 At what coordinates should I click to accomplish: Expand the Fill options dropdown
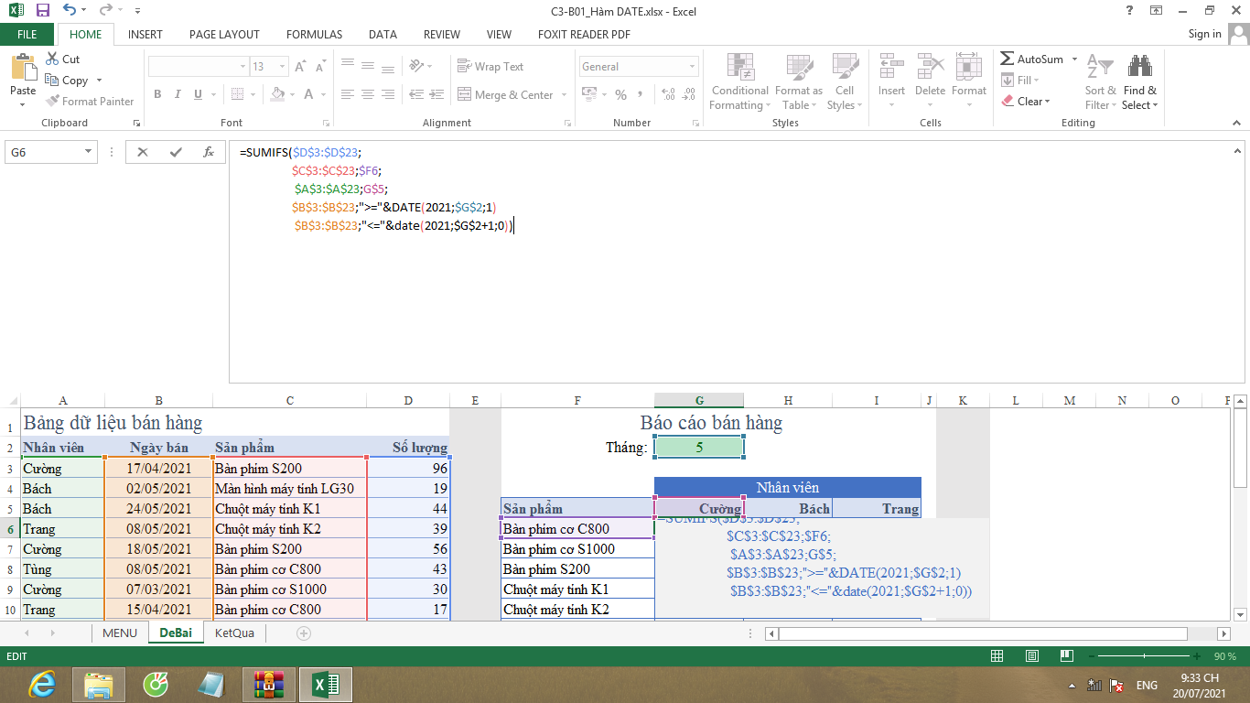click(1036, 81)
